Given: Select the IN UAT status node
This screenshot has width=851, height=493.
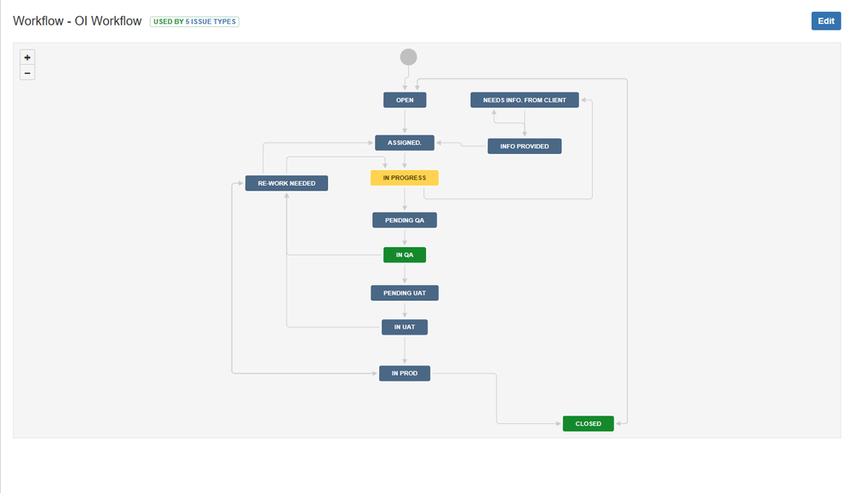Looking at the screenshot, I should coord(404,326).
